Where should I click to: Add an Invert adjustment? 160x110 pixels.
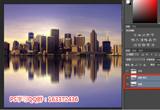tap(135, 45)
